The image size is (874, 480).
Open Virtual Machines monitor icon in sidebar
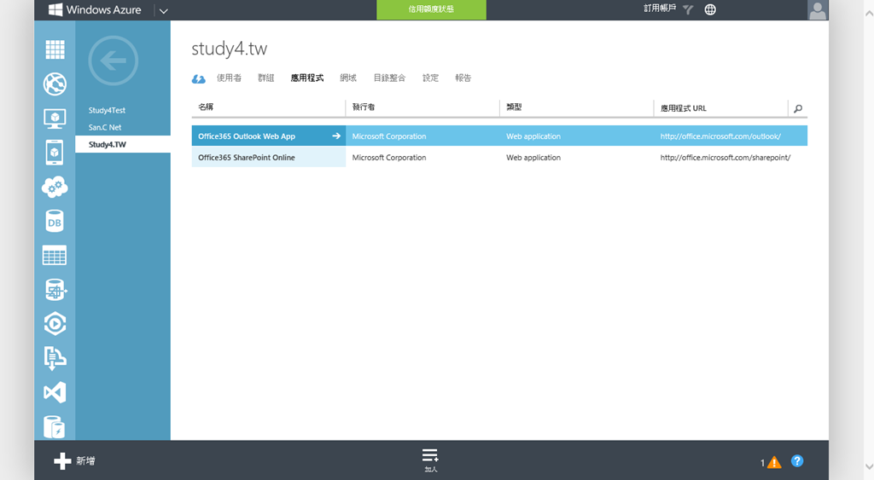pos(55,119)
